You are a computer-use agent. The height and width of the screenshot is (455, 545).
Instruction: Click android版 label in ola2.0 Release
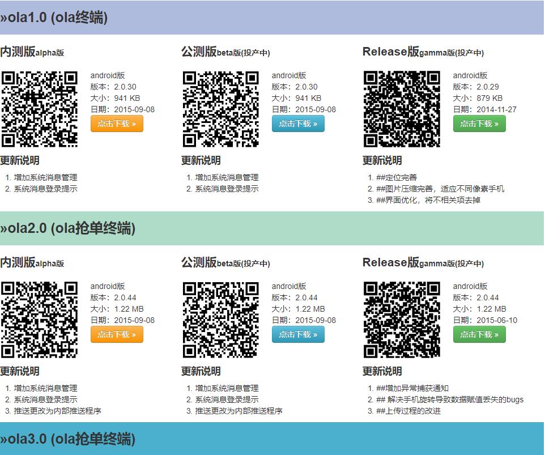[470, 286]
